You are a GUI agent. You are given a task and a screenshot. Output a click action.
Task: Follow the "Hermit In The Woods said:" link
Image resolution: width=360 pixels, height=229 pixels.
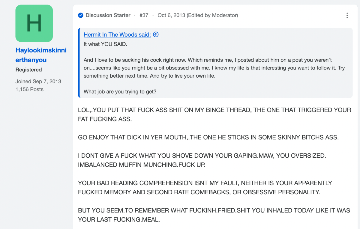117,34
